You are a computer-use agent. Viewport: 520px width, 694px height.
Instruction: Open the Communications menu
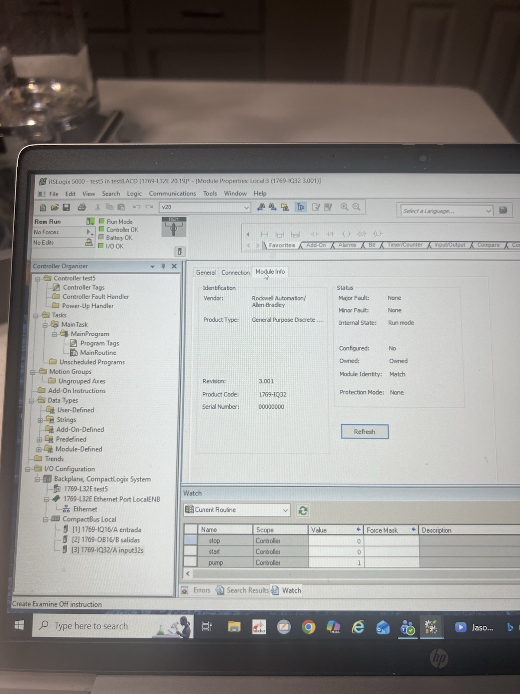(x=172, y=193)
